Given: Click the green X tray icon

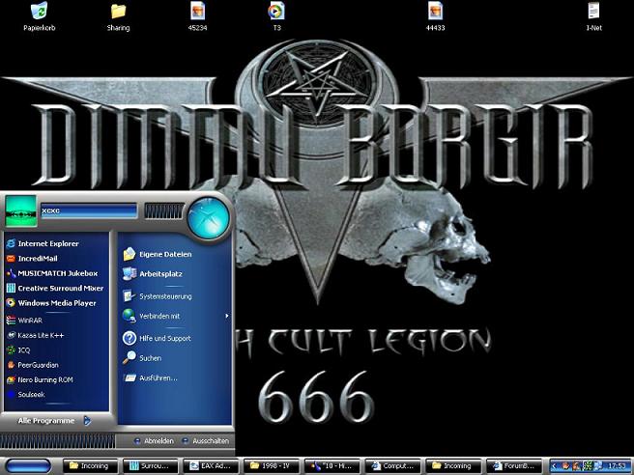Looking at the screenshot, I should 589,466.
